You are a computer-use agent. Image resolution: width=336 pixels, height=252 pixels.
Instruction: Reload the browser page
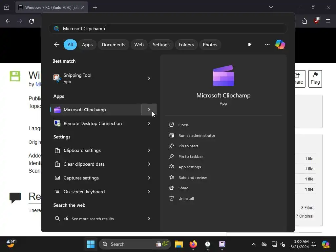31,21
